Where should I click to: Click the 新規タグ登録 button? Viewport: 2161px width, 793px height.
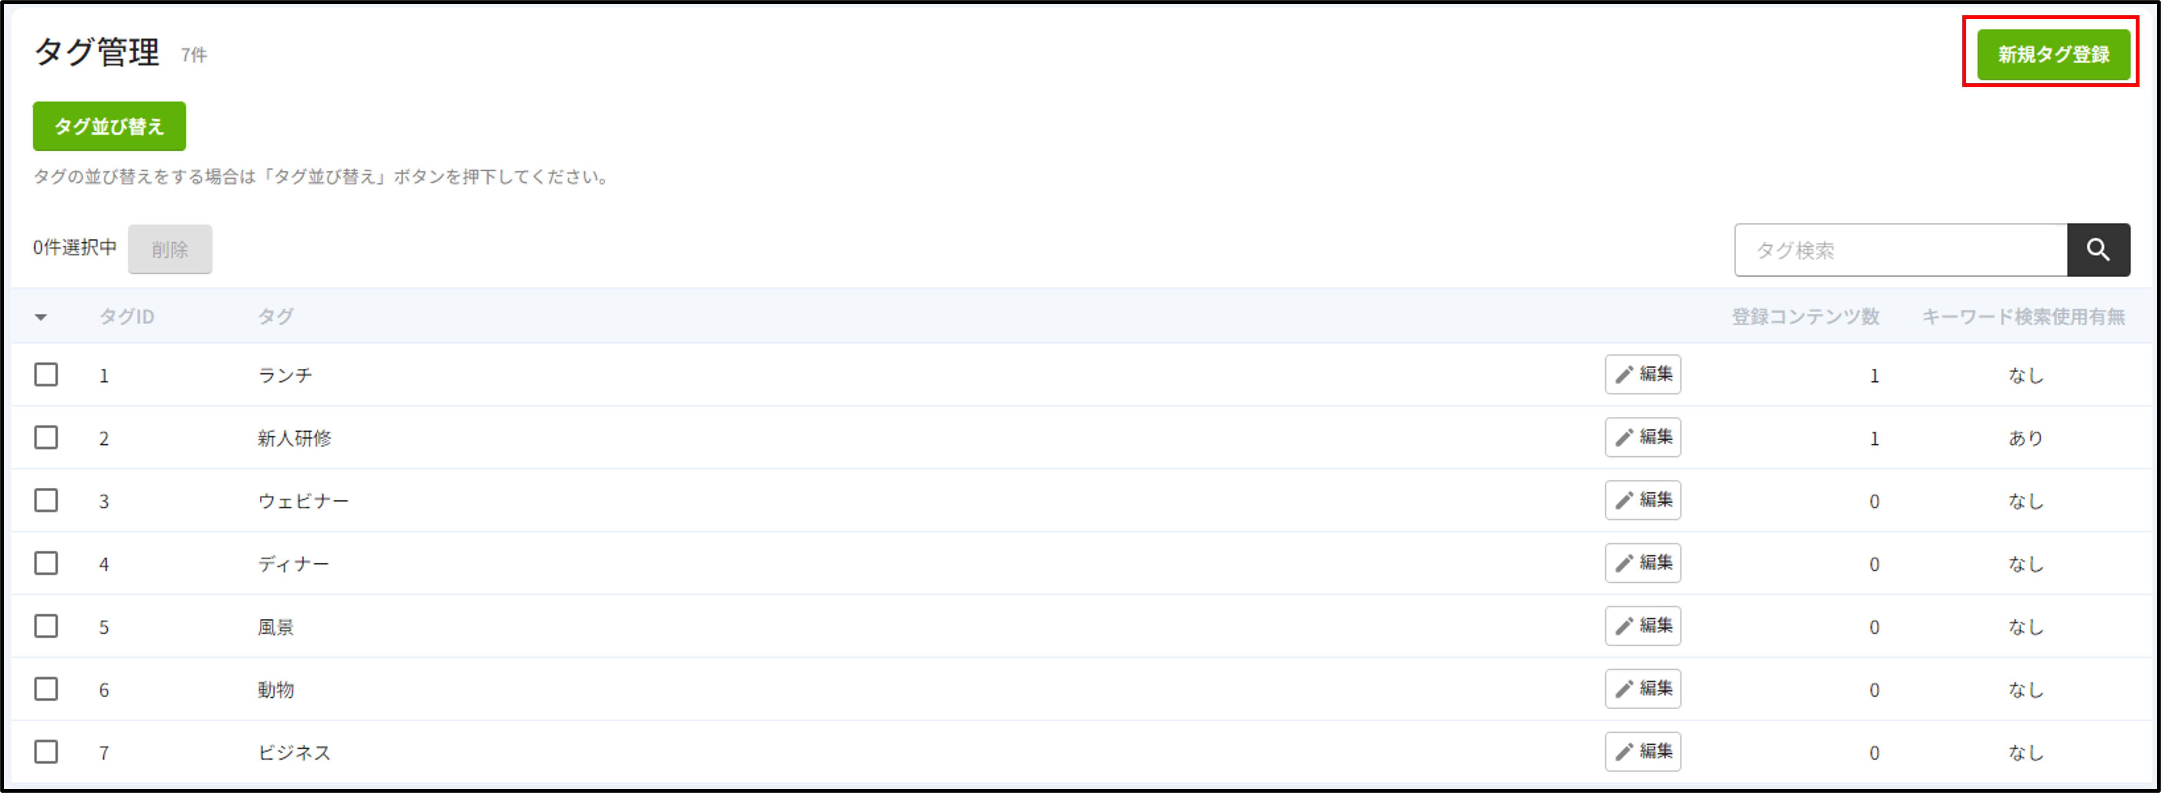pos(2053,55)
